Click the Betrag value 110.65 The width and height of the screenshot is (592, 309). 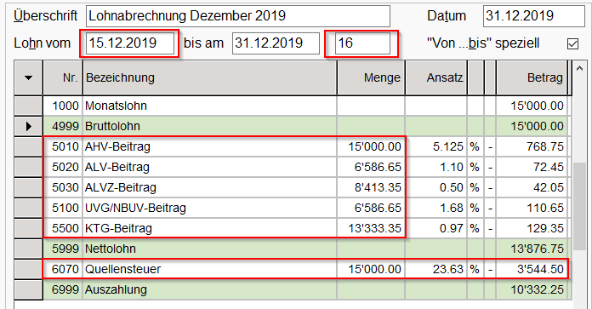tap(545, 208)
